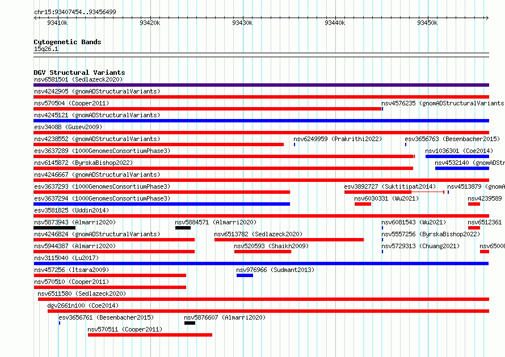Image resolution: width=505 pixels, height=357 pixels.
Task: Open the nsv4576235 gnomAD variant label
Action: [x=443, y=103]
